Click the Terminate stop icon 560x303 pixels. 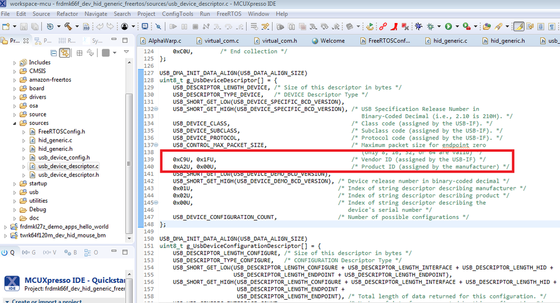tap(196, 26)
